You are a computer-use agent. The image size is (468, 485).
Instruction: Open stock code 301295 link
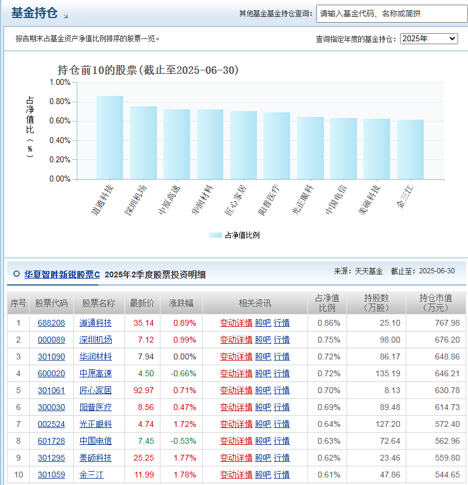point(51,458)
